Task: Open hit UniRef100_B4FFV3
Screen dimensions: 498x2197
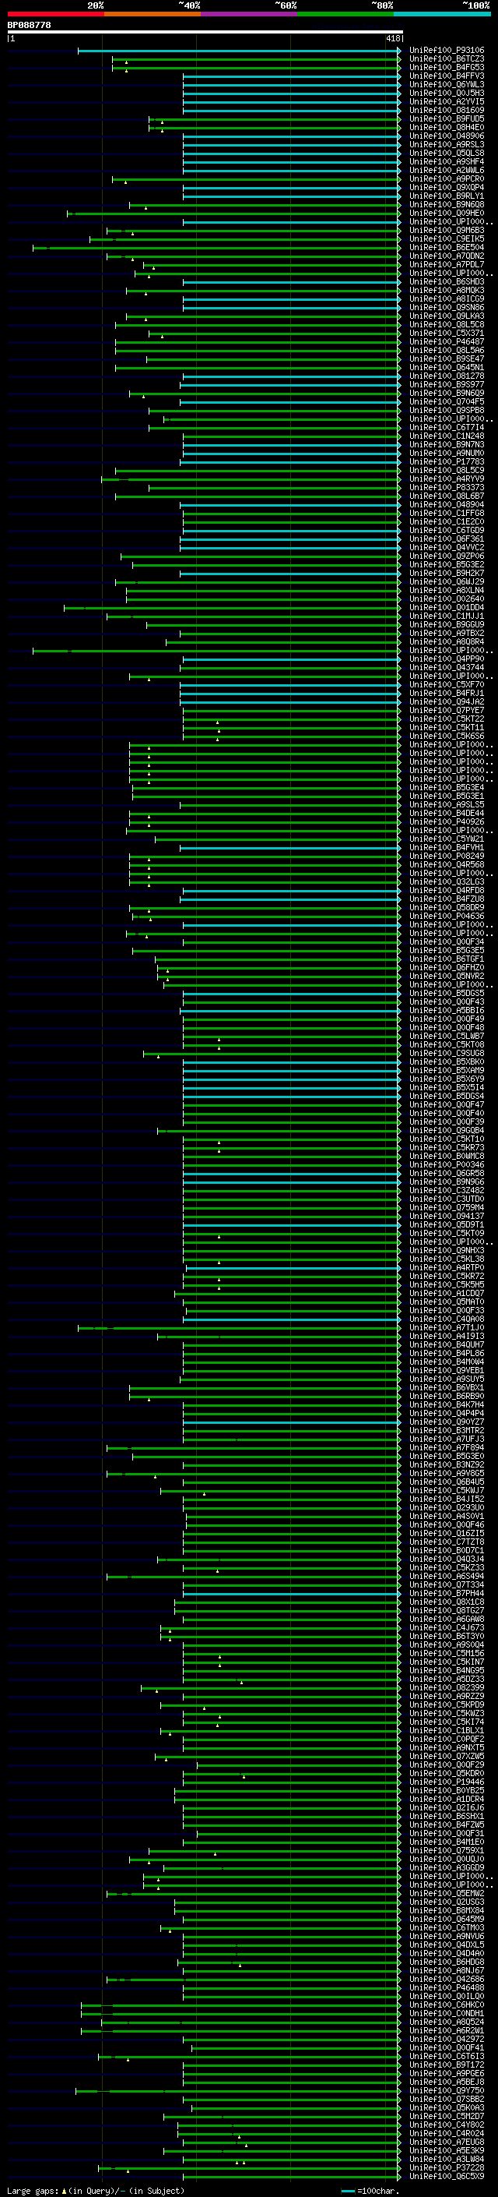Action: (x=447, y=76)
